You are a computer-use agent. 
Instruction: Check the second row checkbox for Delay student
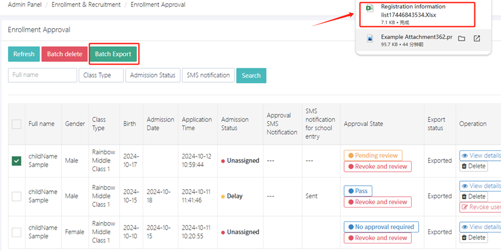click(x=17, y=196)
